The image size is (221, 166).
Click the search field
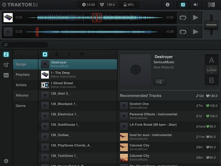25,45
